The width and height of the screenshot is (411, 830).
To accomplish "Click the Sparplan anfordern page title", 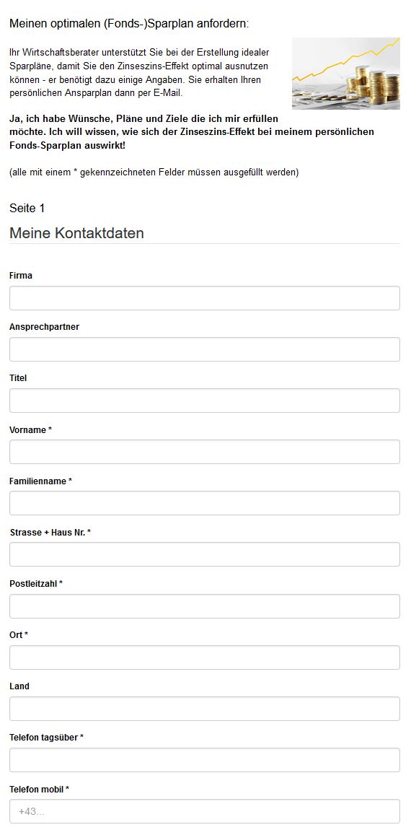I will 129,23.
